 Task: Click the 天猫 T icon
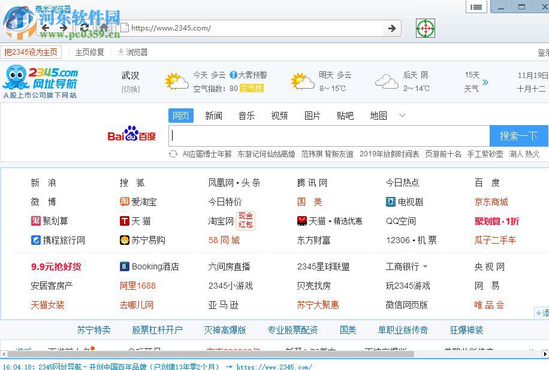click(123, 221)
